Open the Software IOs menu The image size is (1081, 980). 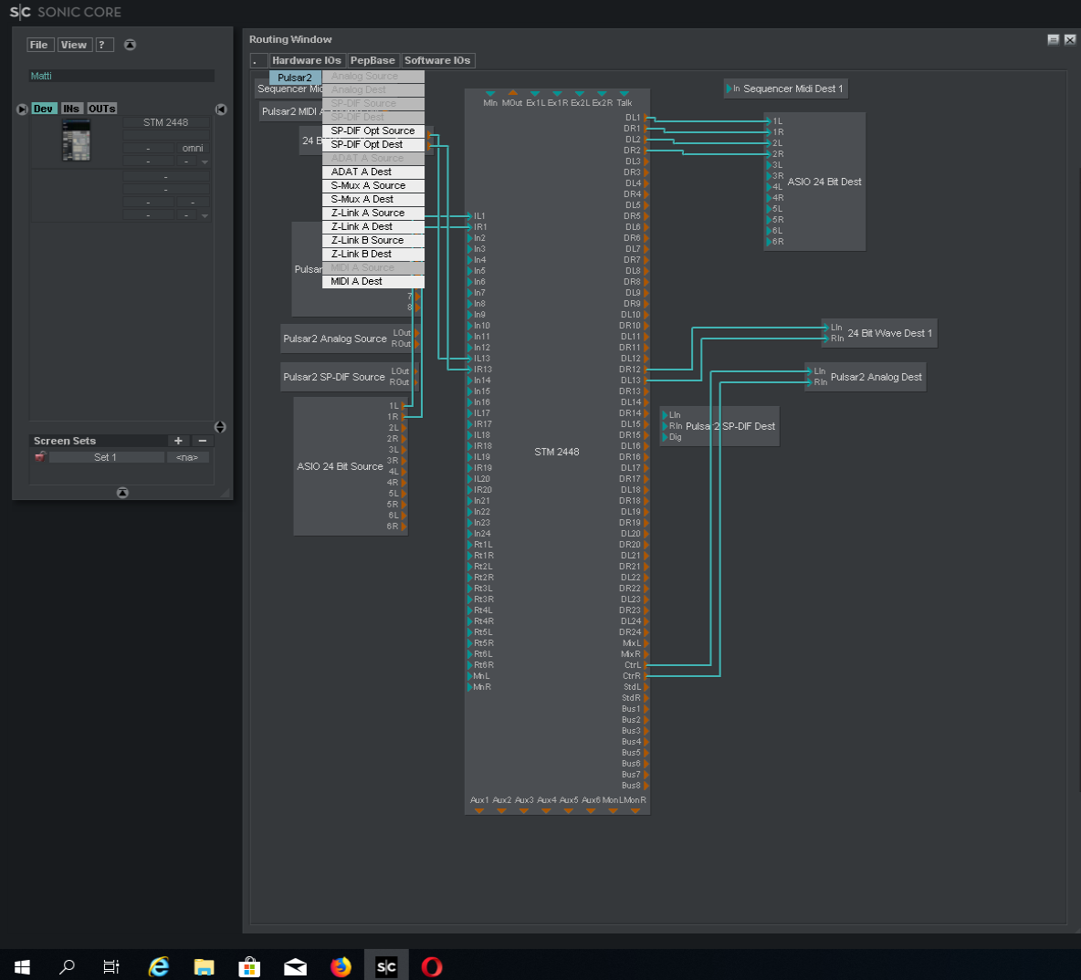click(x=437, y=60)
